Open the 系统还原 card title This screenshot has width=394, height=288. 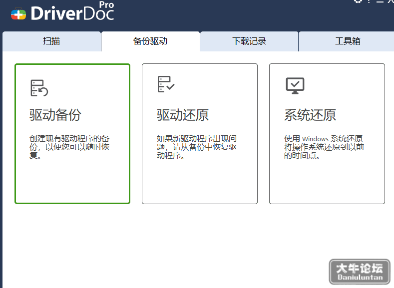tap(310, 115)
